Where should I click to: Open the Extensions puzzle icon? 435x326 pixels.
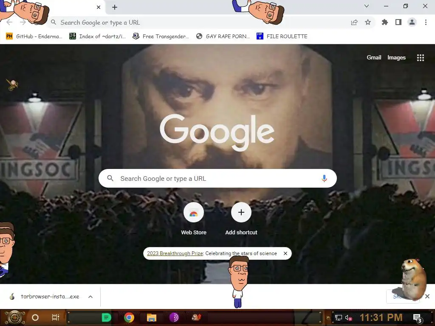point(385,22)
